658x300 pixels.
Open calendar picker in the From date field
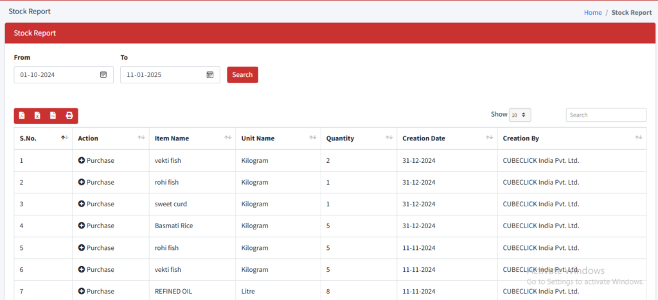point(103,75)
